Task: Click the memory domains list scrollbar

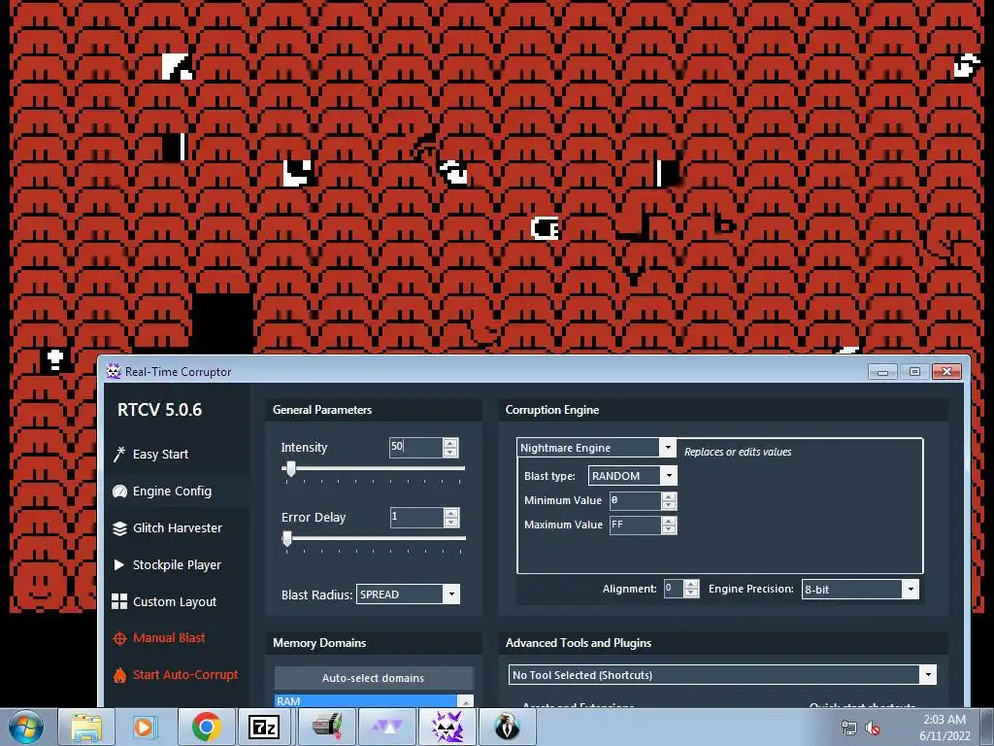Action: coord(465,701)
